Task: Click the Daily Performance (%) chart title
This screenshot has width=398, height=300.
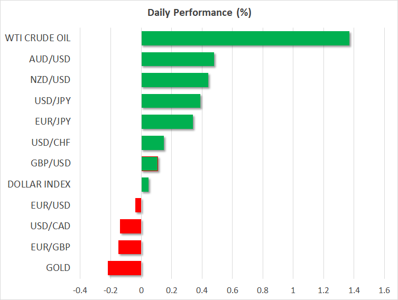Action: tap(199, 13)
